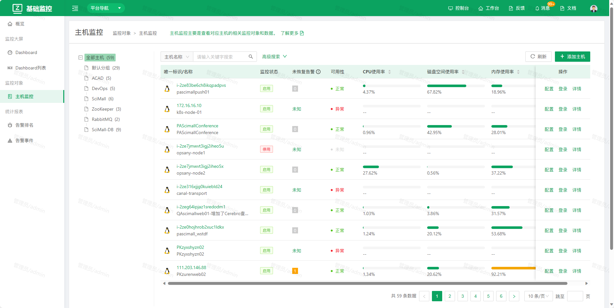Click the search magnifier icon
The image size is (614, 308).
(x=251, y=57)
